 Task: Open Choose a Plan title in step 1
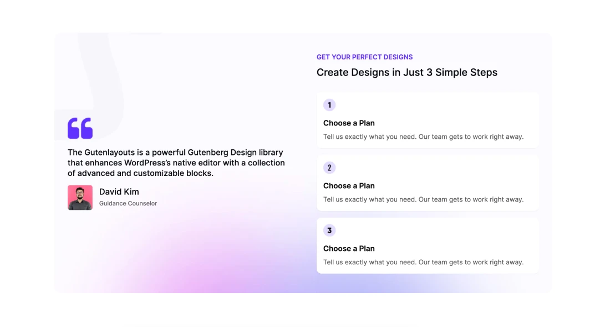point(349,123)
